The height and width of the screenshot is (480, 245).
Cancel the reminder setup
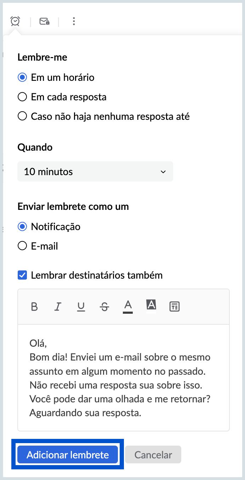[x=153, y=454]
